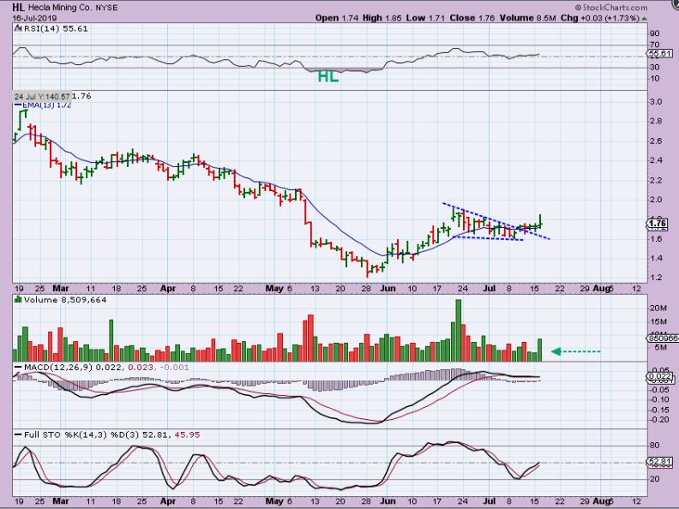
Task: Click the upper blue dashed trendline
Action: pos(480,215)
